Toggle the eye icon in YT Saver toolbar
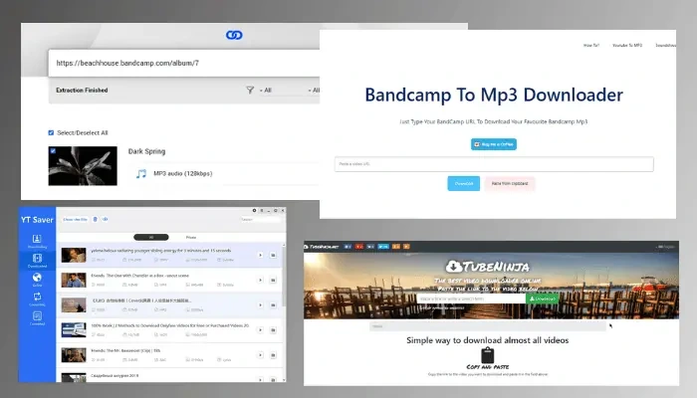The image size is (697, 398). pos(106,220)
